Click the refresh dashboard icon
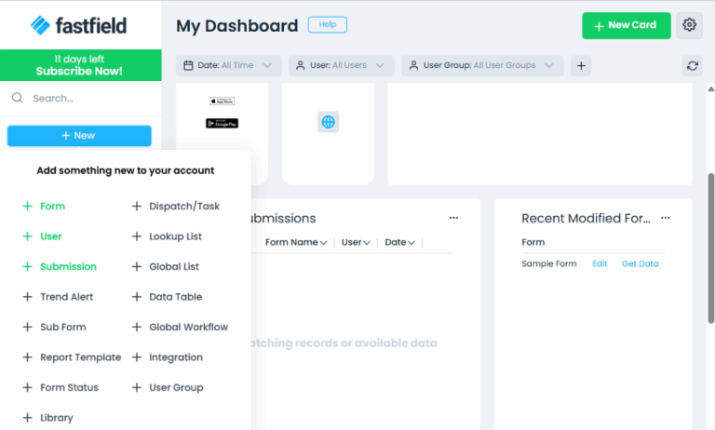The width and height of the screenshot is (715, 430). 692,65
